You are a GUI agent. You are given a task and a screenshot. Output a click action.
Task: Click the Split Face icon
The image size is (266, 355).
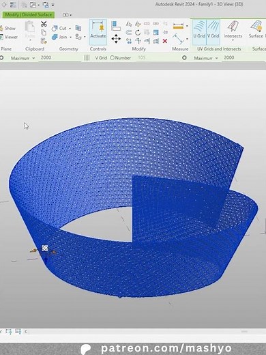pyautogui.click(x=78, y=28)
